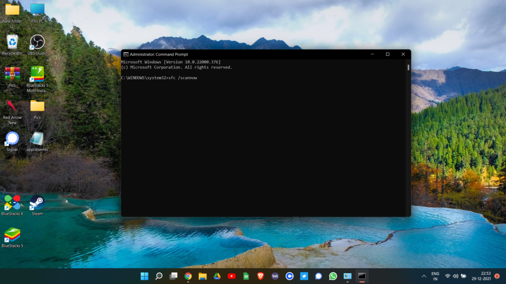506x284 pixels.
Task: Expand hidden system tray icons
Action: [423, 277]
